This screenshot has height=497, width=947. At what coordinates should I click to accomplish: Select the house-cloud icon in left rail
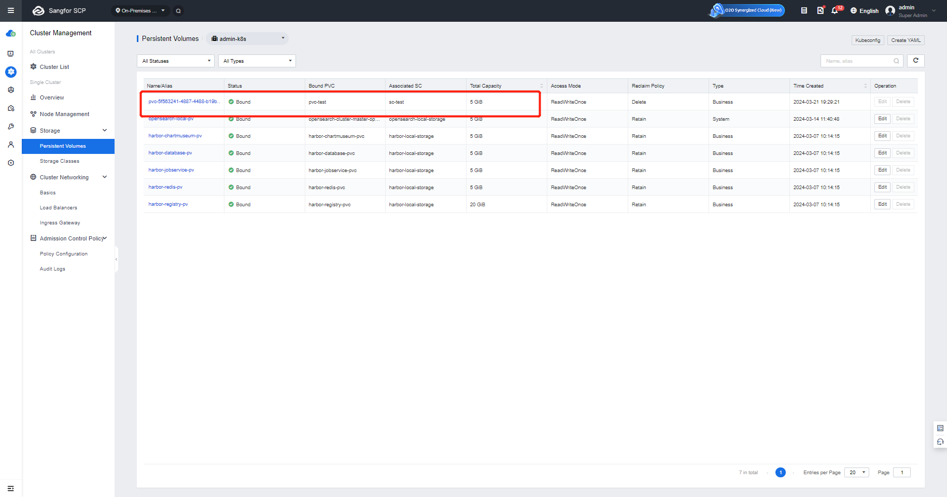click(x=11, y=108)
